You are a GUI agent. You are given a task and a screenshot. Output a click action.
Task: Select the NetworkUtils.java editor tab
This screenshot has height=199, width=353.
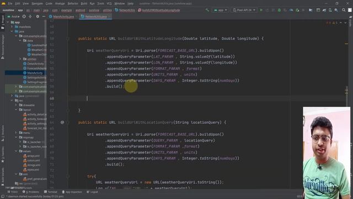pos(95,17)
